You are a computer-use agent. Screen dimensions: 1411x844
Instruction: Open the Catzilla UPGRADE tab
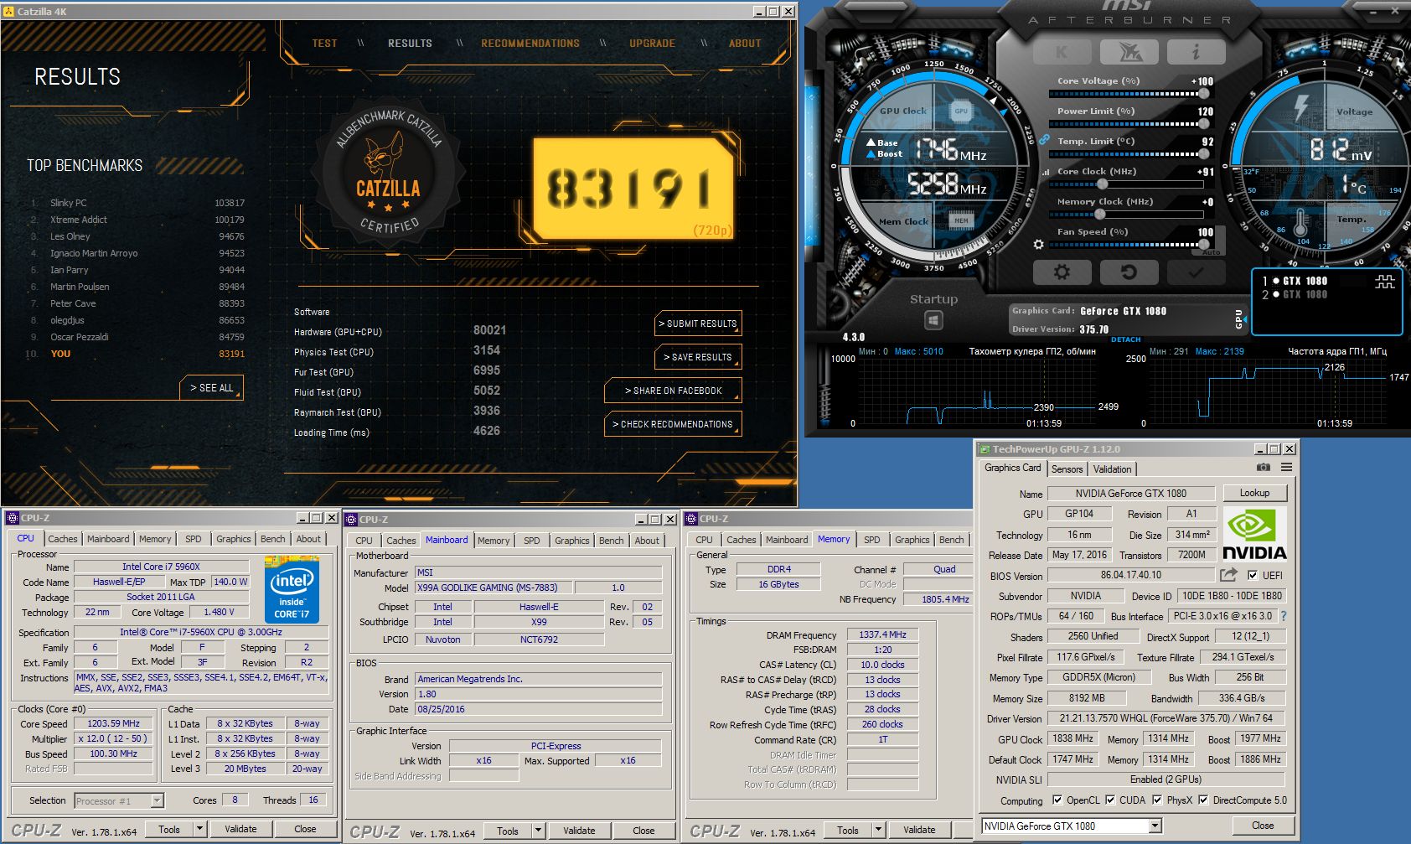[652, 44]
